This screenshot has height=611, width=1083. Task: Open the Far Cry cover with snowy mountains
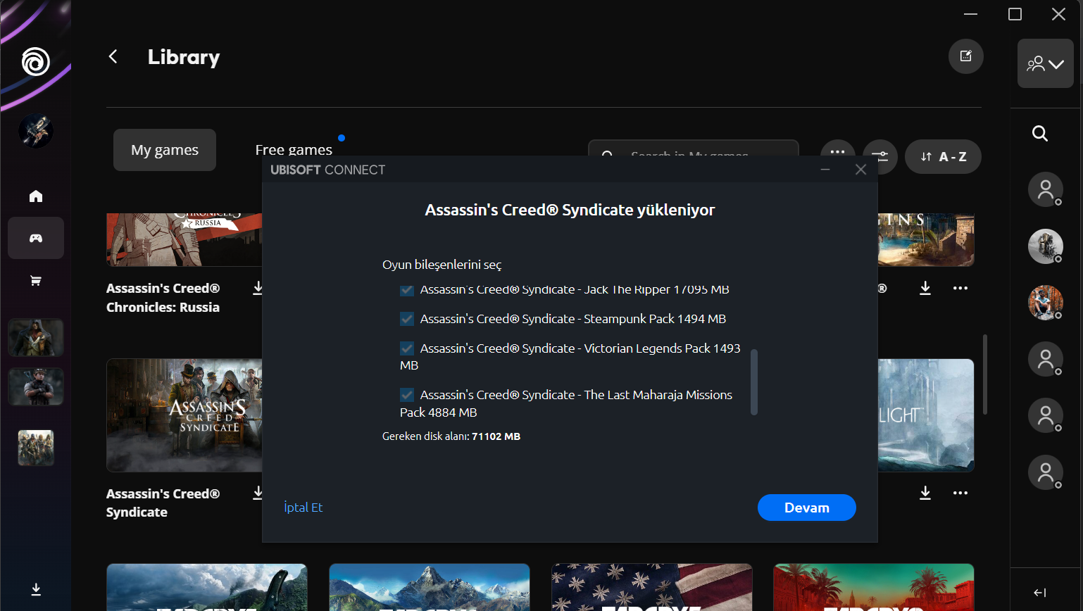point(430,587)
